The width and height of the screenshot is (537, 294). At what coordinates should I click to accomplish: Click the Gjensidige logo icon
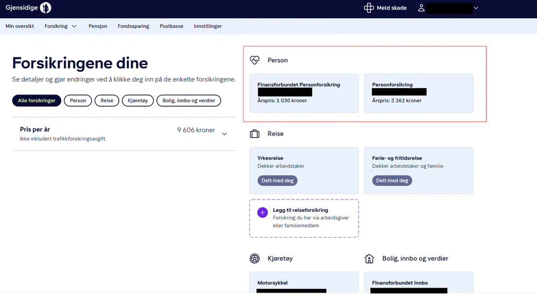point(45,8)
